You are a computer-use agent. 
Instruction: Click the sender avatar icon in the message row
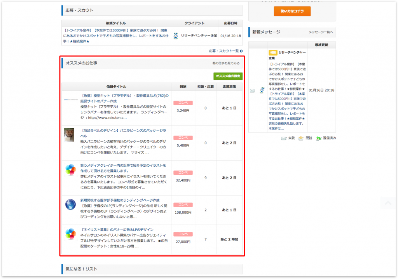click(x=262, y=90)
